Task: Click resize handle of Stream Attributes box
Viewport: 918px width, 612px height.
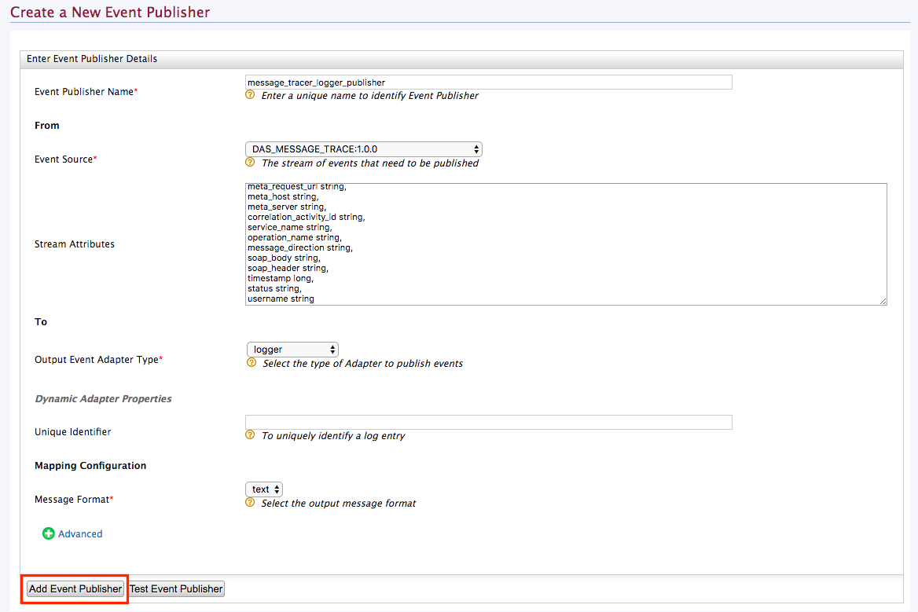Action: click(883, 301)
